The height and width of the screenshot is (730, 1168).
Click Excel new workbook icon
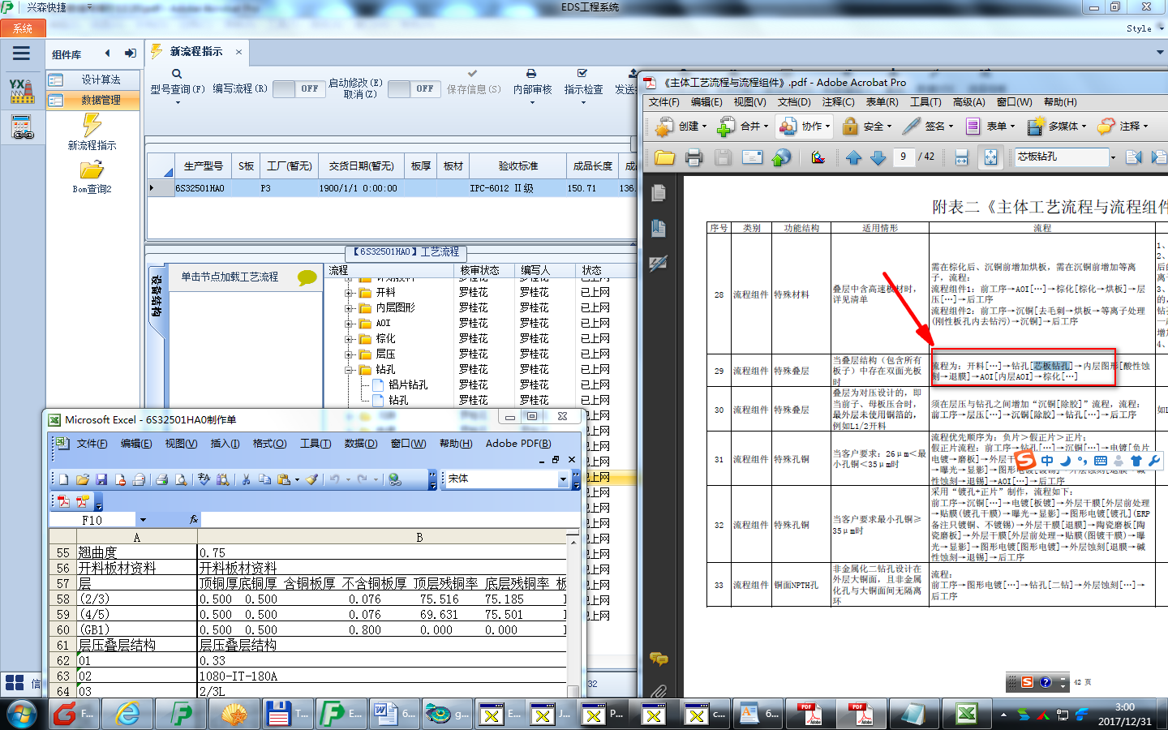click(x=63, y=479)
